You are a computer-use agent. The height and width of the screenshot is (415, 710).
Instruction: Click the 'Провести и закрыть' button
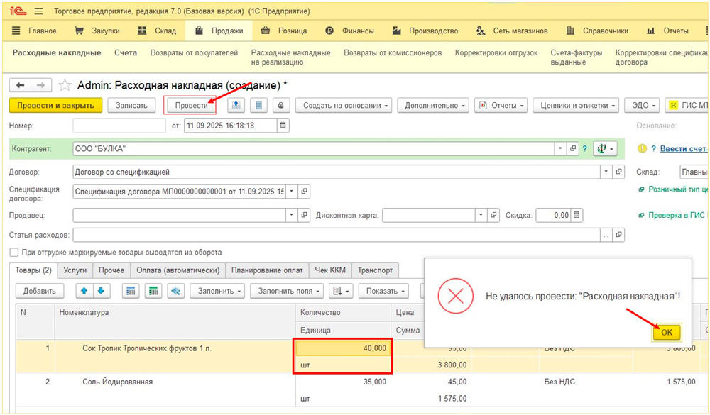(x=55, y=105)
